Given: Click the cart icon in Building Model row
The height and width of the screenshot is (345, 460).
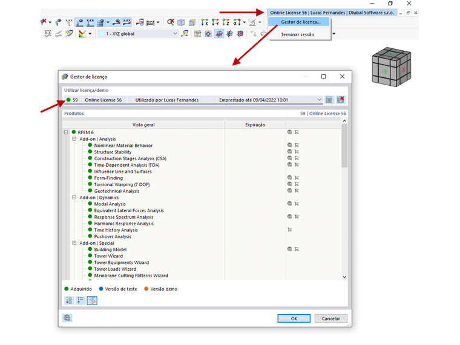Looking at the screenshot, I should click(297, 249).
